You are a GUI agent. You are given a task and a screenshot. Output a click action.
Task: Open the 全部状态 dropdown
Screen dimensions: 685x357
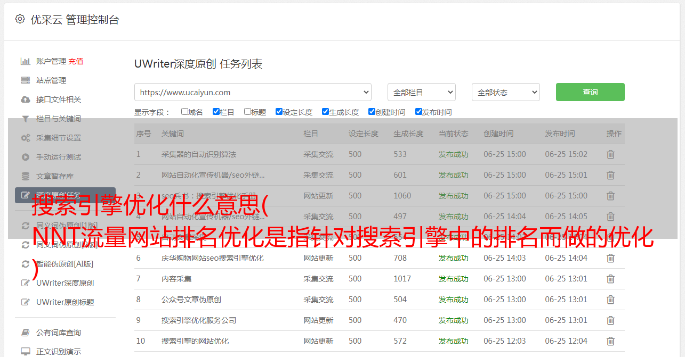coord(506,92)
